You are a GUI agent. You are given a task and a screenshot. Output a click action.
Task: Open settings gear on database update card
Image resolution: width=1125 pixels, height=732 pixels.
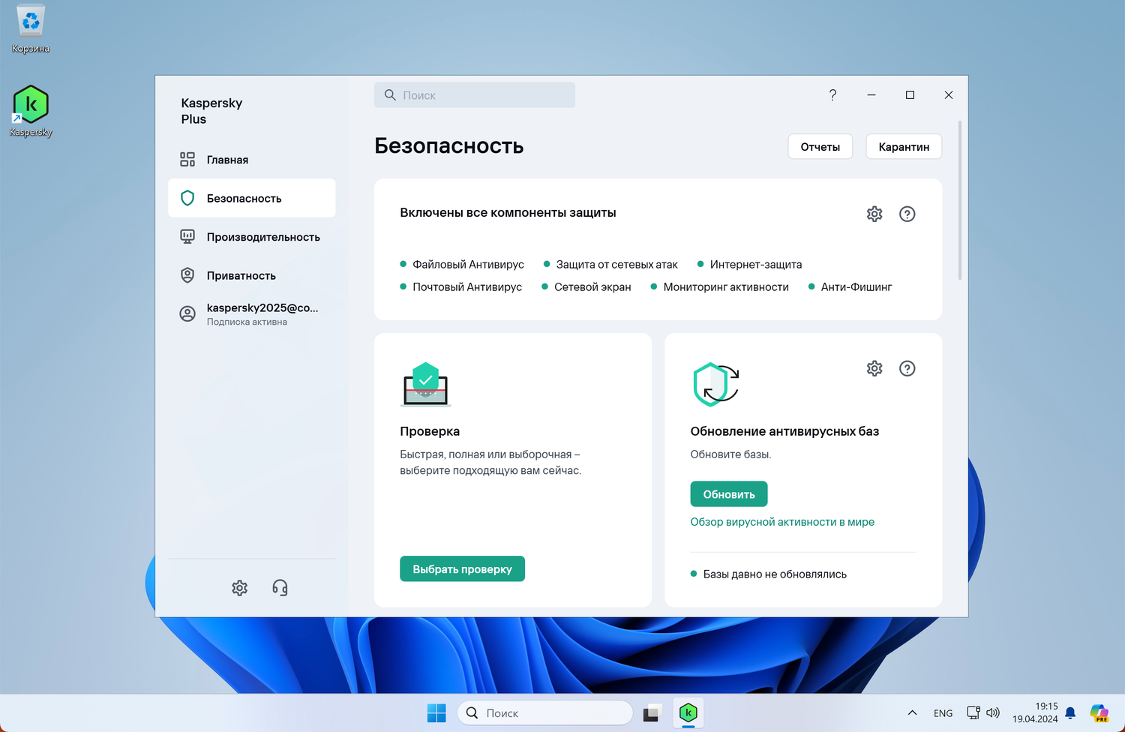point(874,368)
